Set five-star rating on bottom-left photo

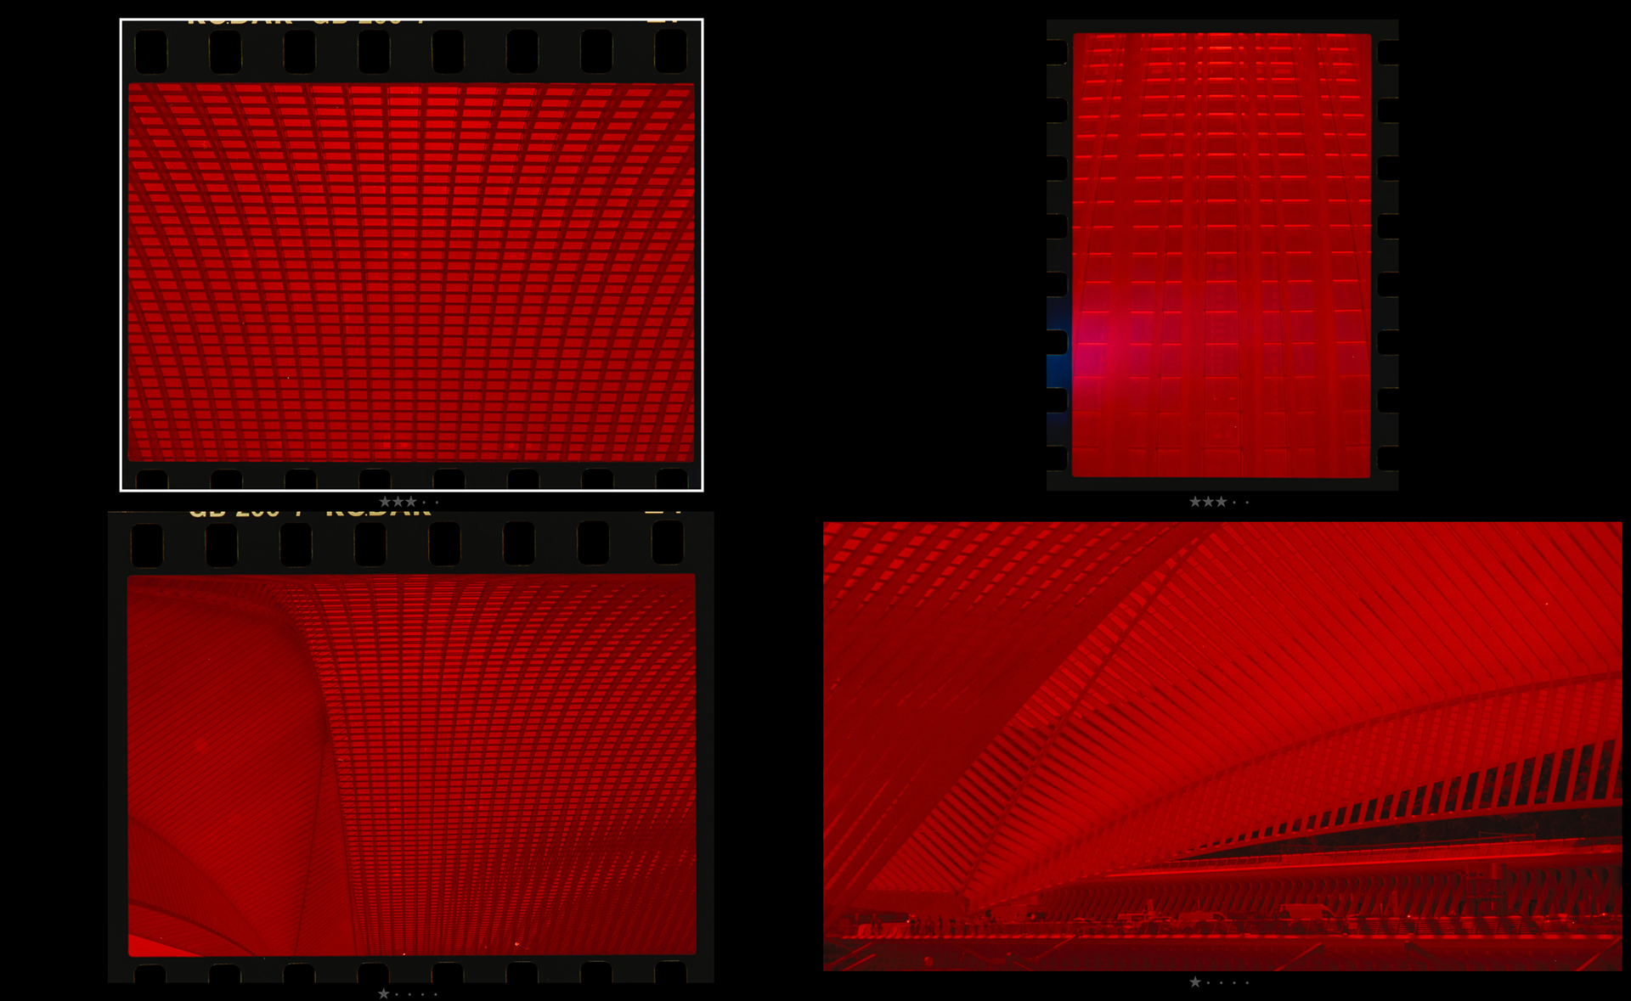click(x=436, y=994)
